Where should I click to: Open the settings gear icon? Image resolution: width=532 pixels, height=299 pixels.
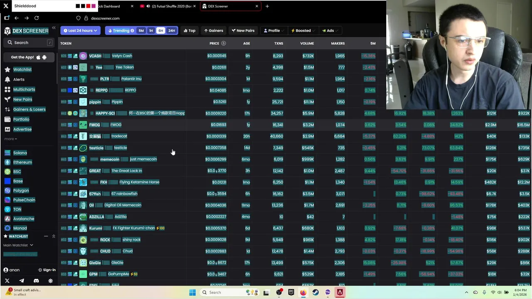pos(50,281)
